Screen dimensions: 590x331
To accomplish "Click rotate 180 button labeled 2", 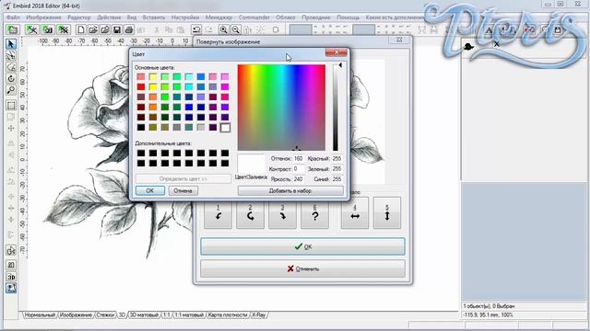I will coord(250,212).
